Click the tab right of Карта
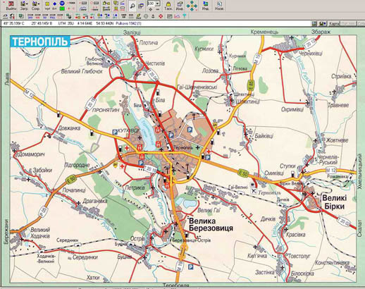The image size is (365, 289). coord(348,23)
